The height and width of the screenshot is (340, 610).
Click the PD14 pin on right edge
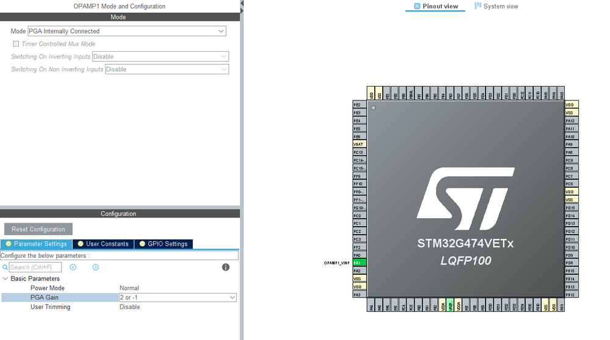[572, 216]
